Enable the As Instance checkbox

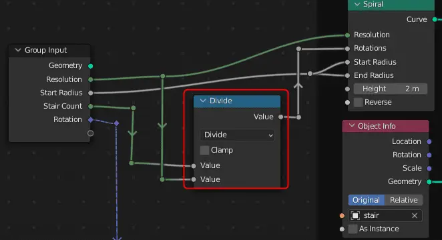pyautogui.click(x=353, y=229)
